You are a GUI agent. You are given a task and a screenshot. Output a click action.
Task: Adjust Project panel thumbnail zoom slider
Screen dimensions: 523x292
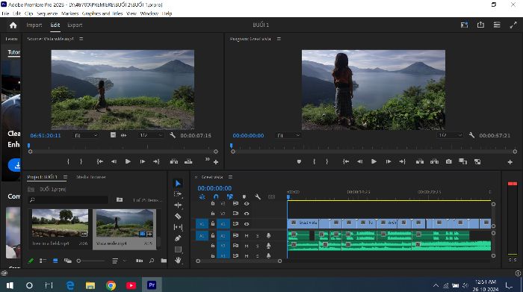pyautogui.click(x=90, y=261)
